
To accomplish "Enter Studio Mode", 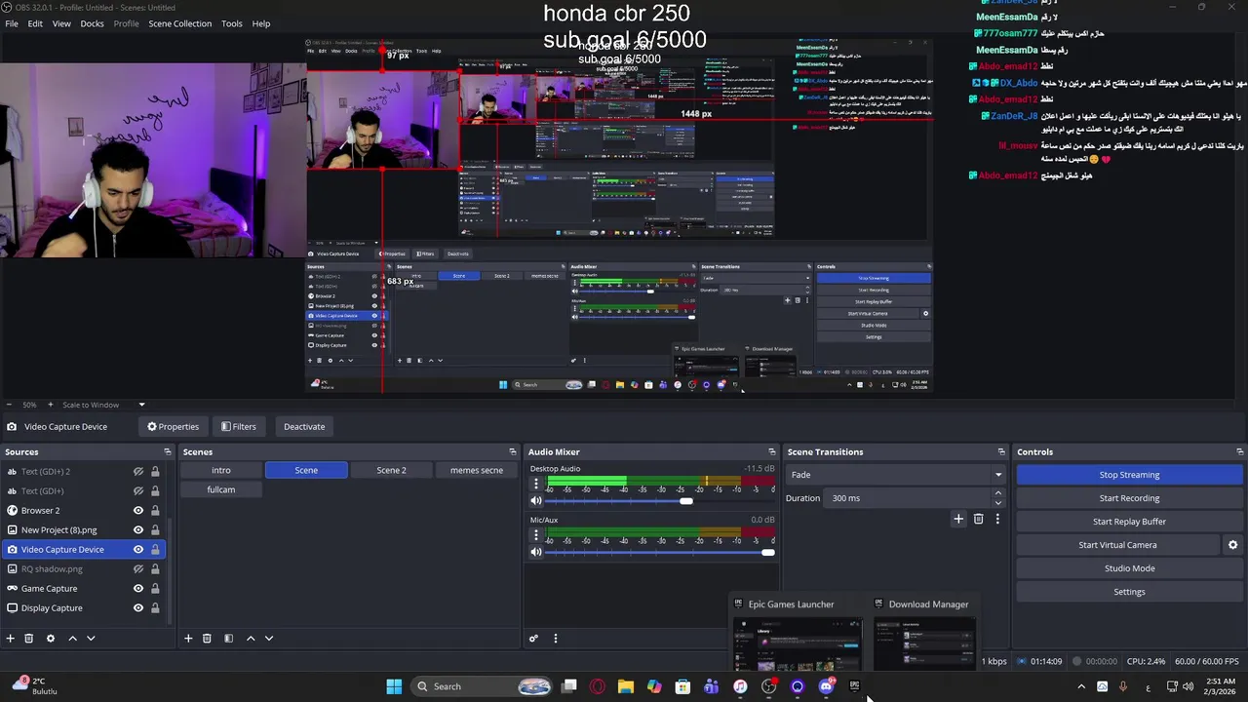I will click(x=1129, y=568).
